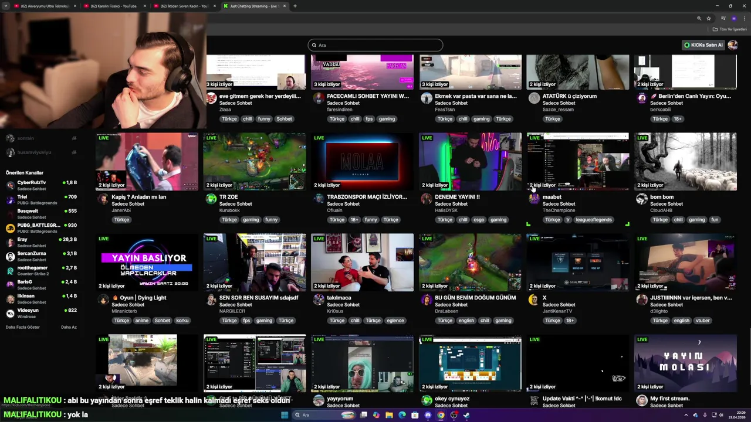Open the Kapiş ? Anladın mı lan thumbnail
751x422 pixels.
pos(147,162)
